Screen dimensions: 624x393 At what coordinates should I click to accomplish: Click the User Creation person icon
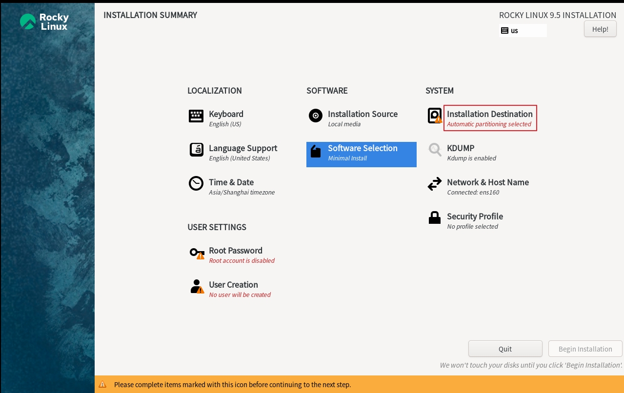pyautogui.click(x=197, y=286)
